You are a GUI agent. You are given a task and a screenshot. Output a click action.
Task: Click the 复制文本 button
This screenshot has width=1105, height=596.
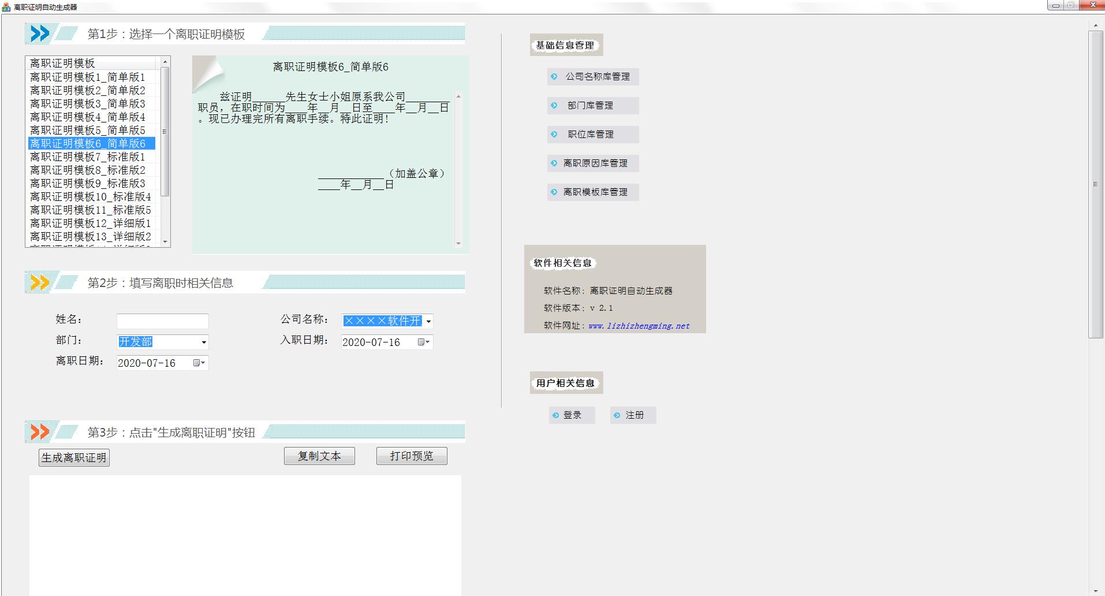coord(319,456)
